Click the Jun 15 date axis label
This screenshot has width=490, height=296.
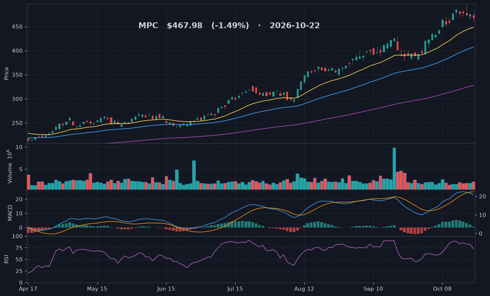(x=166, y=289)
